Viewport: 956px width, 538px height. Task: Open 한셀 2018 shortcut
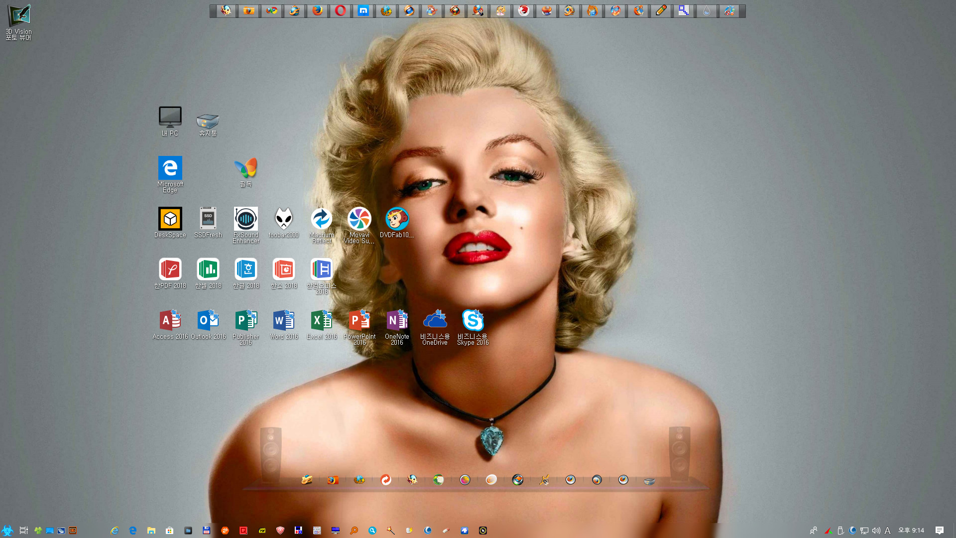pos(208,273)
